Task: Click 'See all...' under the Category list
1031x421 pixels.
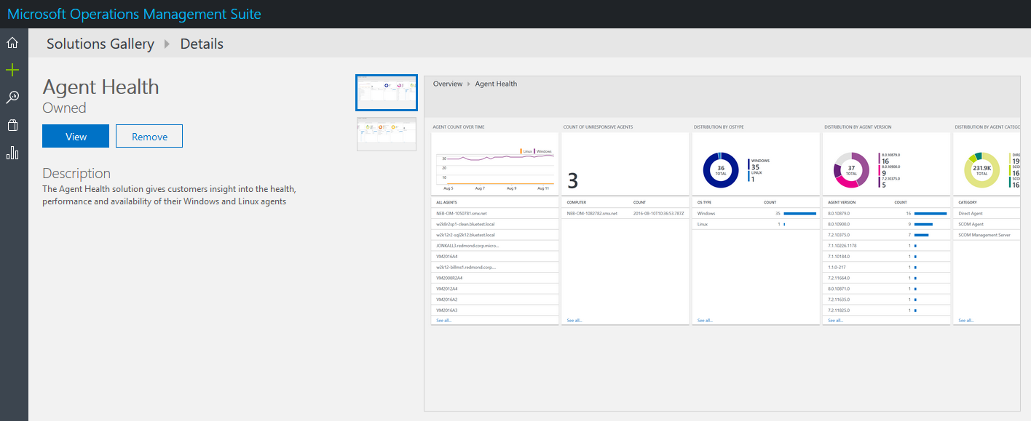Action: point(966,320)
